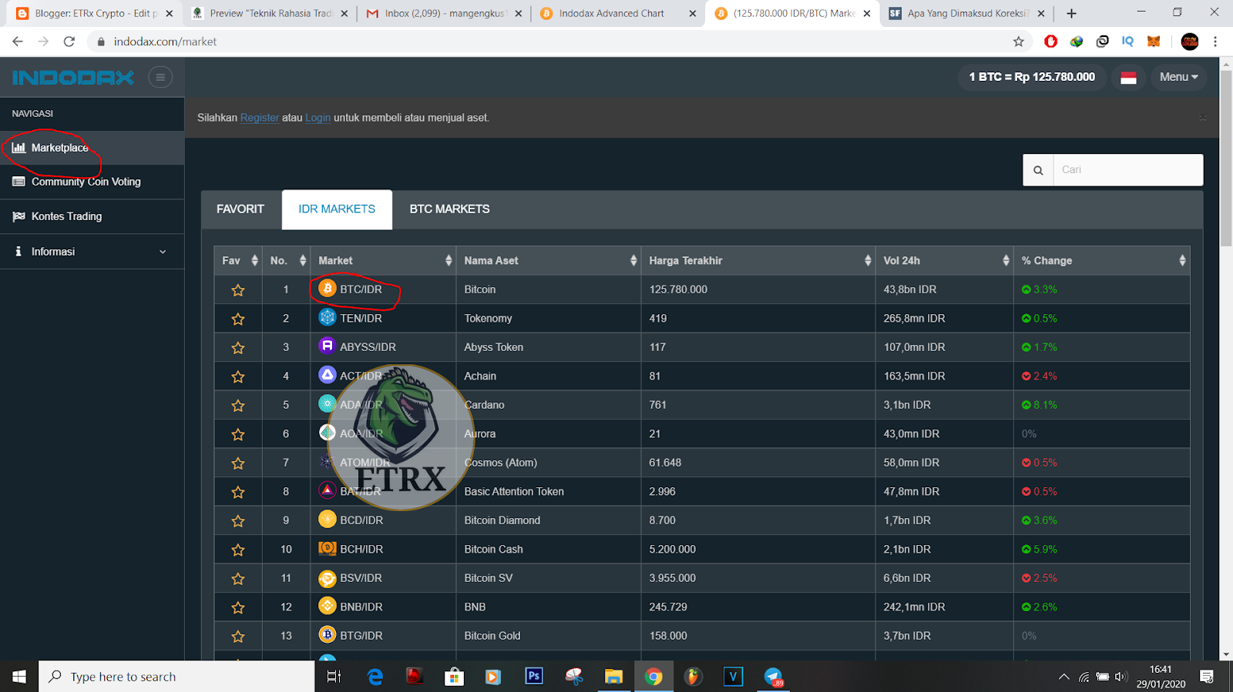Screen dimensions: 1233x692
Task: Open File Explorer from the taskbar
Action: (x=613, y=676)
